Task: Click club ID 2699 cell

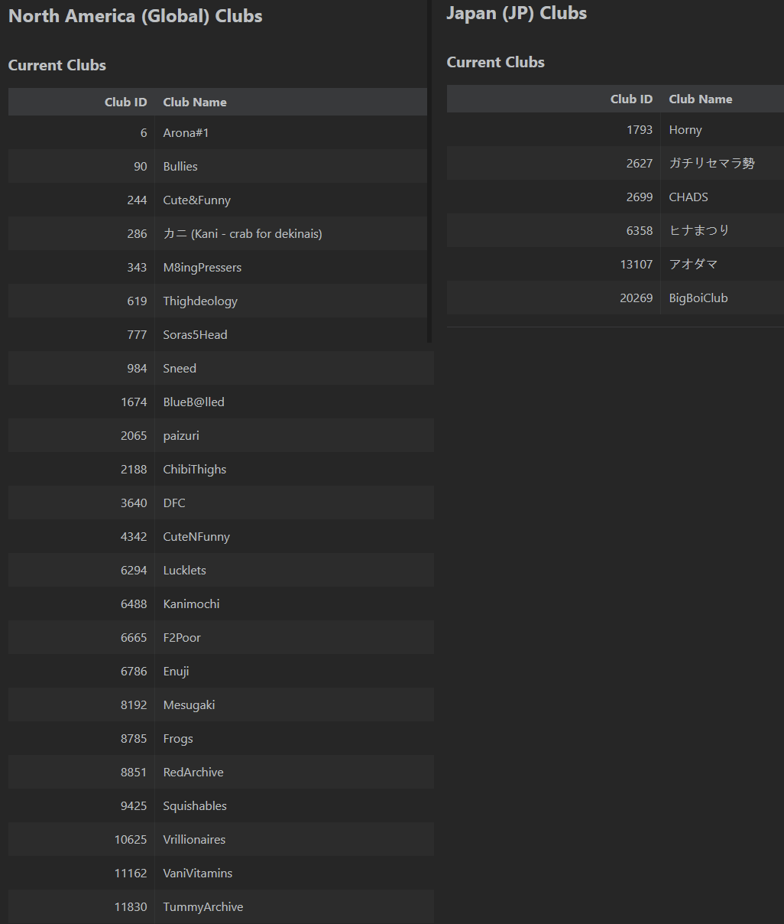Action: coord(554,197)
